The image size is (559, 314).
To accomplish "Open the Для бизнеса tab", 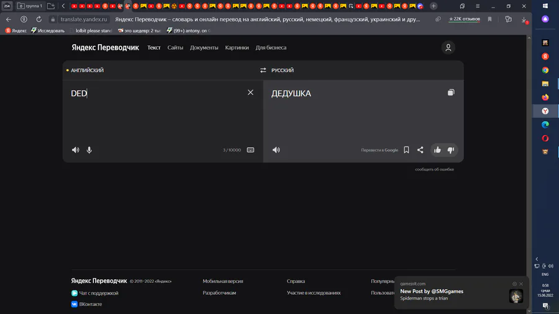I will pos(271,47).
